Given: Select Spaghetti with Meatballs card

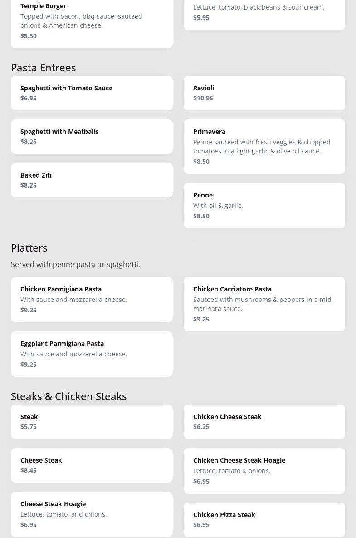Looking at the screenshot, I should 92,136.
